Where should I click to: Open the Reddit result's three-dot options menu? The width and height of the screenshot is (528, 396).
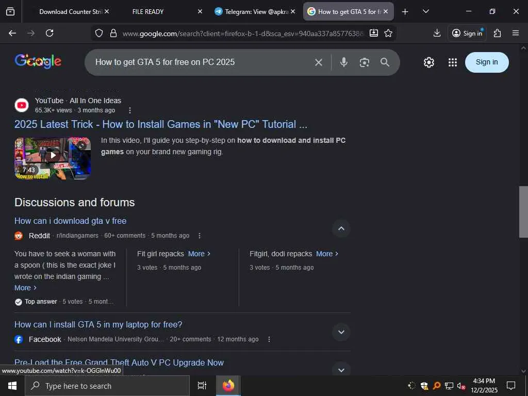[x=200, y=236]
